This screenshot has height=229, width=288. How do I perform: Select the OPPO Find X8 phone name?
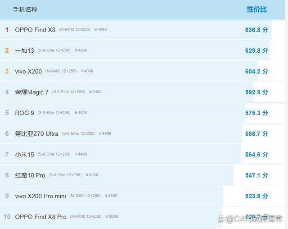pyautogui.click(x=35, y=30)
